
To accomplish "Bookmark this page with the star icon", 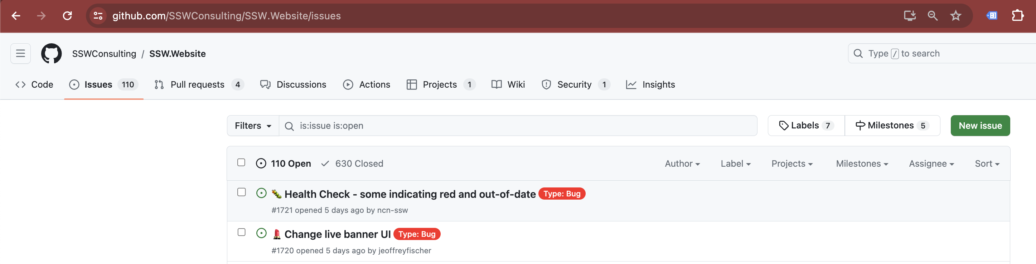I will tap(955, 16).
